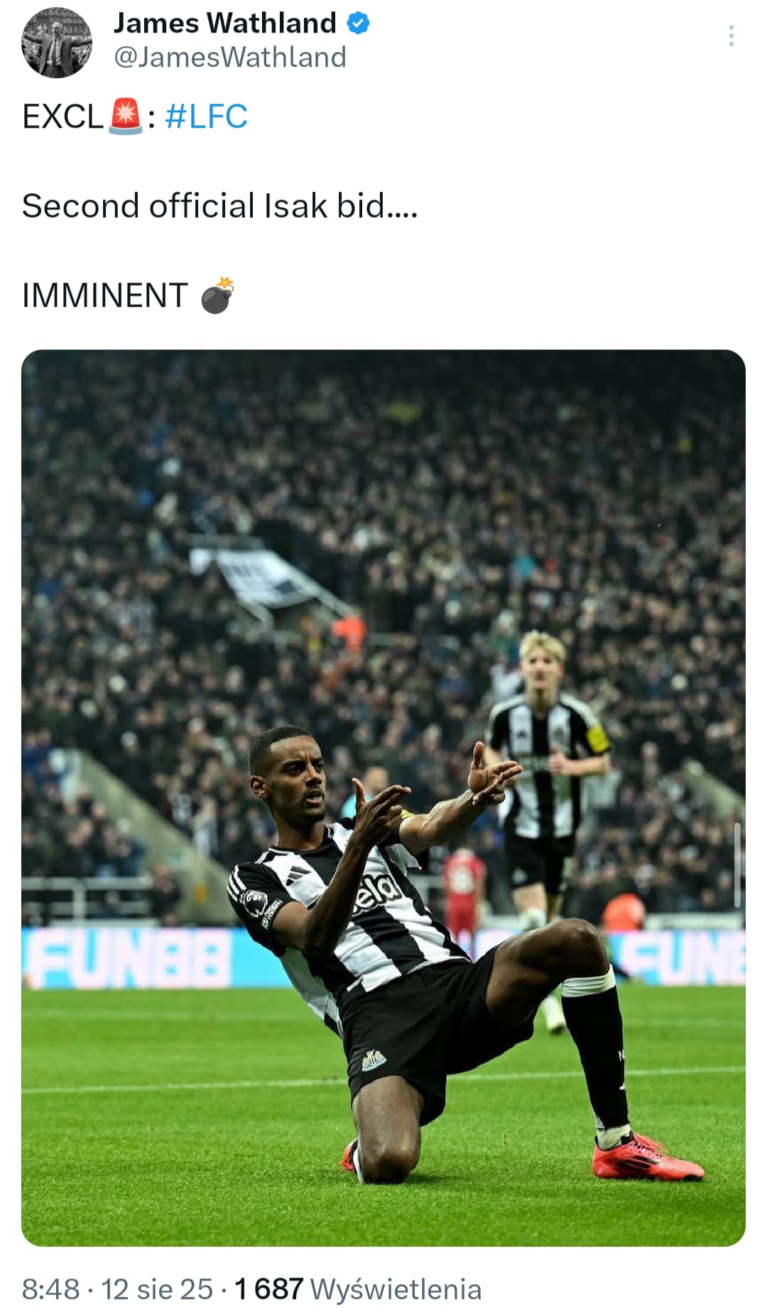Open the 1 687 Wyświetlenia view count

358,1288
